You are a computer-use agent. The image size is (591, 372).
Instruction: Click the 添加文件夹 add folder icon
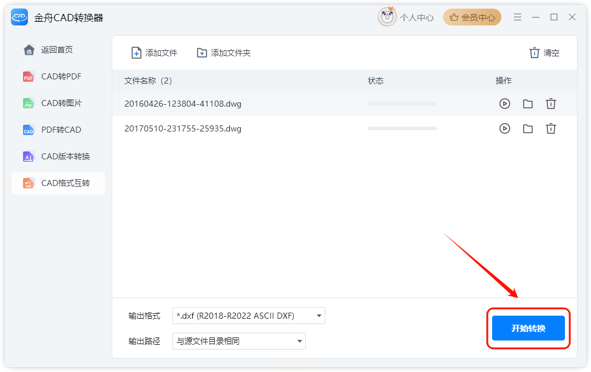tap(202, 53)
